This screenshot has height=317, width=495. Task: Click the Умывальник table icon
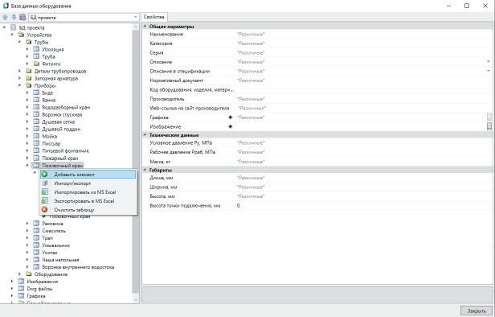click(x=36, y=245)
